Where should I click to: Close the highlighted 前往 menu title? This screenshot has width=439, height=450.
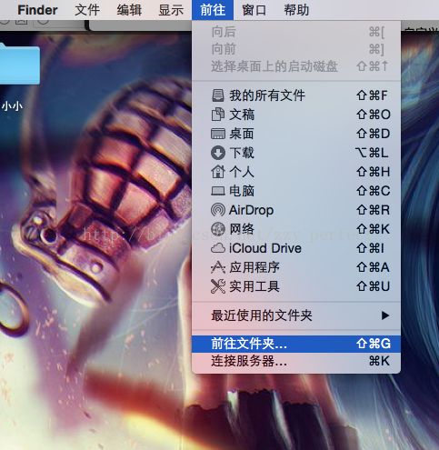point(213,10)
